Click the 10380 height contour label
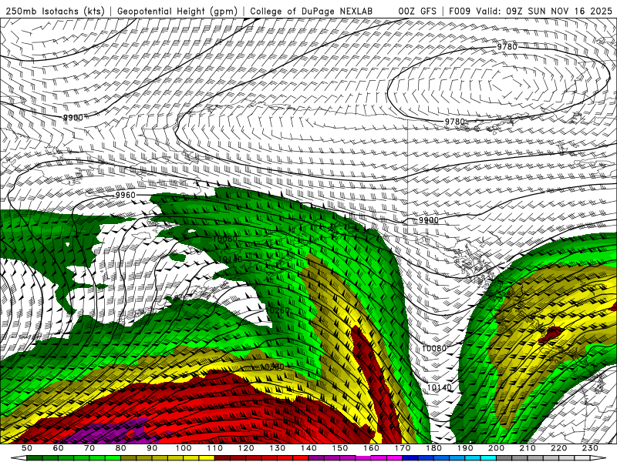The width and height of the screenshot is (617, 462). [272, 367]
